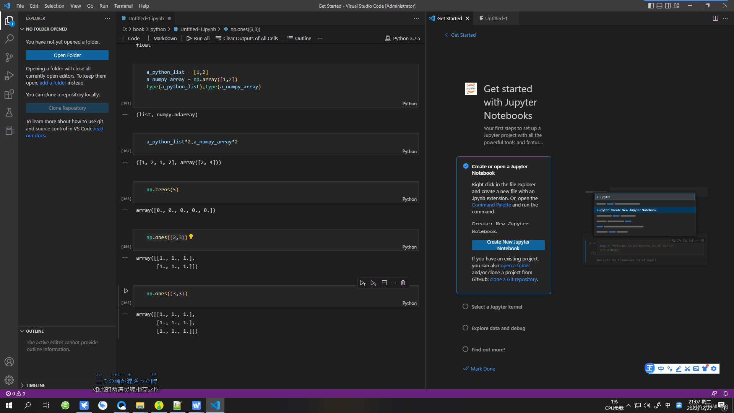Image resolution: width=734 pixels, height=413 pixels.
Task: Open the Search view in activity bar
Action: (x=9, y=39)
